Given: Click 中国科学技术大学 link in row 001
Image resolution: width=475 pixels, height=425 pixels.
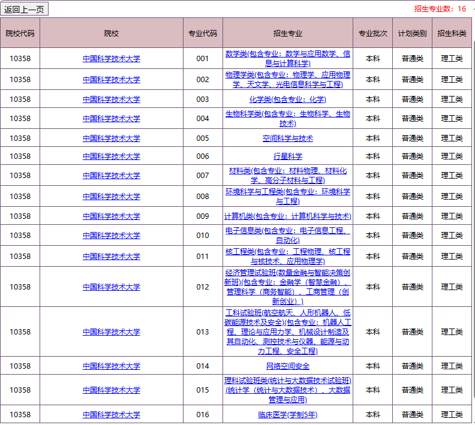Looking at the screenshot, I should (x=111, y=58).
